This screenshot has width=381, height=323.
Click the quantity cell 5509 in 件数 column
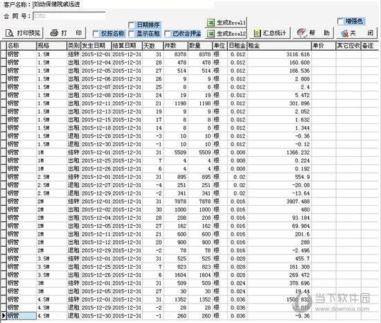coord(180,152)
